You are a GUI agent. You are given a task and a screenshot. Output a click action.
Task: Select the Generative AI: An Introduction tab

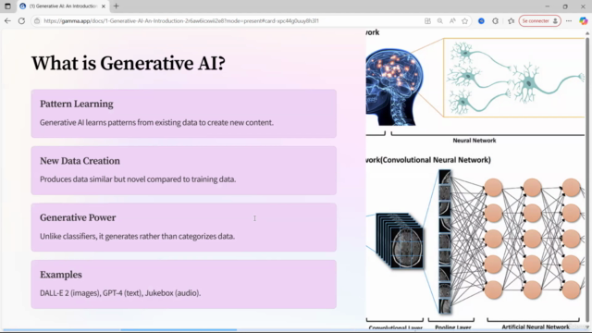[x=63, y=6]
